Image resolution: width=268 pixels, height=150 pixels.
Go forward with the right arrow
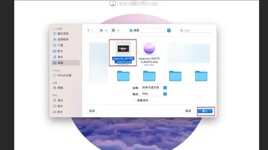tap(93, 30)
